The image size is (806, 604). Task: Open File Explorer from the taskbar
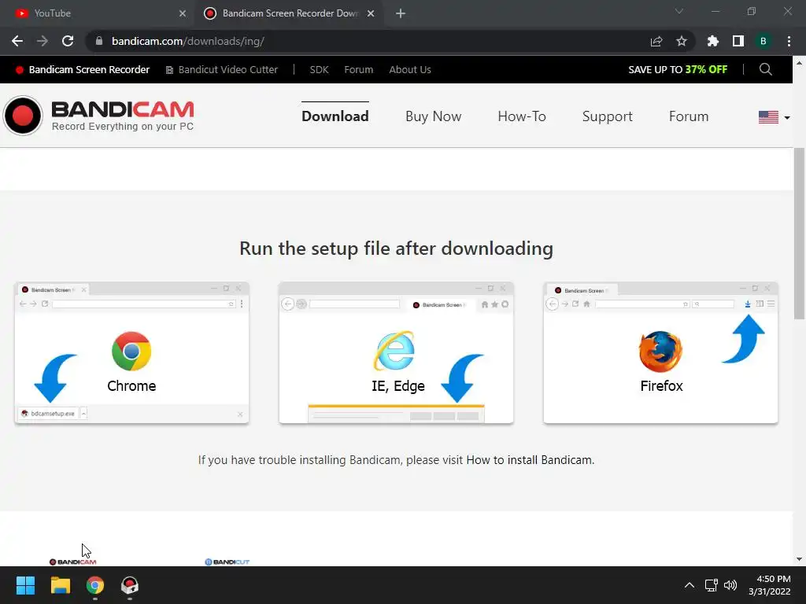[60, 585]
